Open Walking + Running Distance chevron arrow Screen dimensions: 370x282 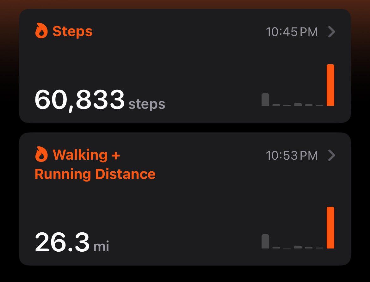pos(331,155)
